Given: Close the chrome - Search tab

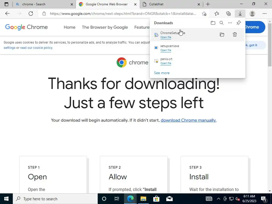Looking at the screenshot, I should (72, 4).
